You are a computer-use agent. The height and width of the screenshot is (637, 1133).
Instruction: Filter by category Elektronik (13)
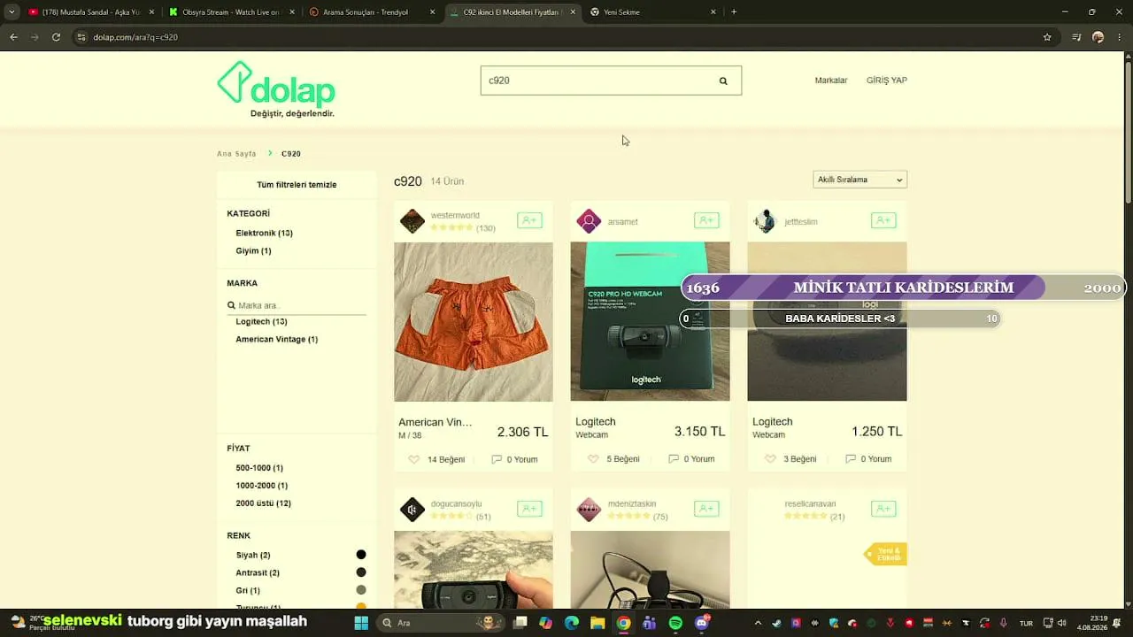pyautogui.click(x=264, y=234)
